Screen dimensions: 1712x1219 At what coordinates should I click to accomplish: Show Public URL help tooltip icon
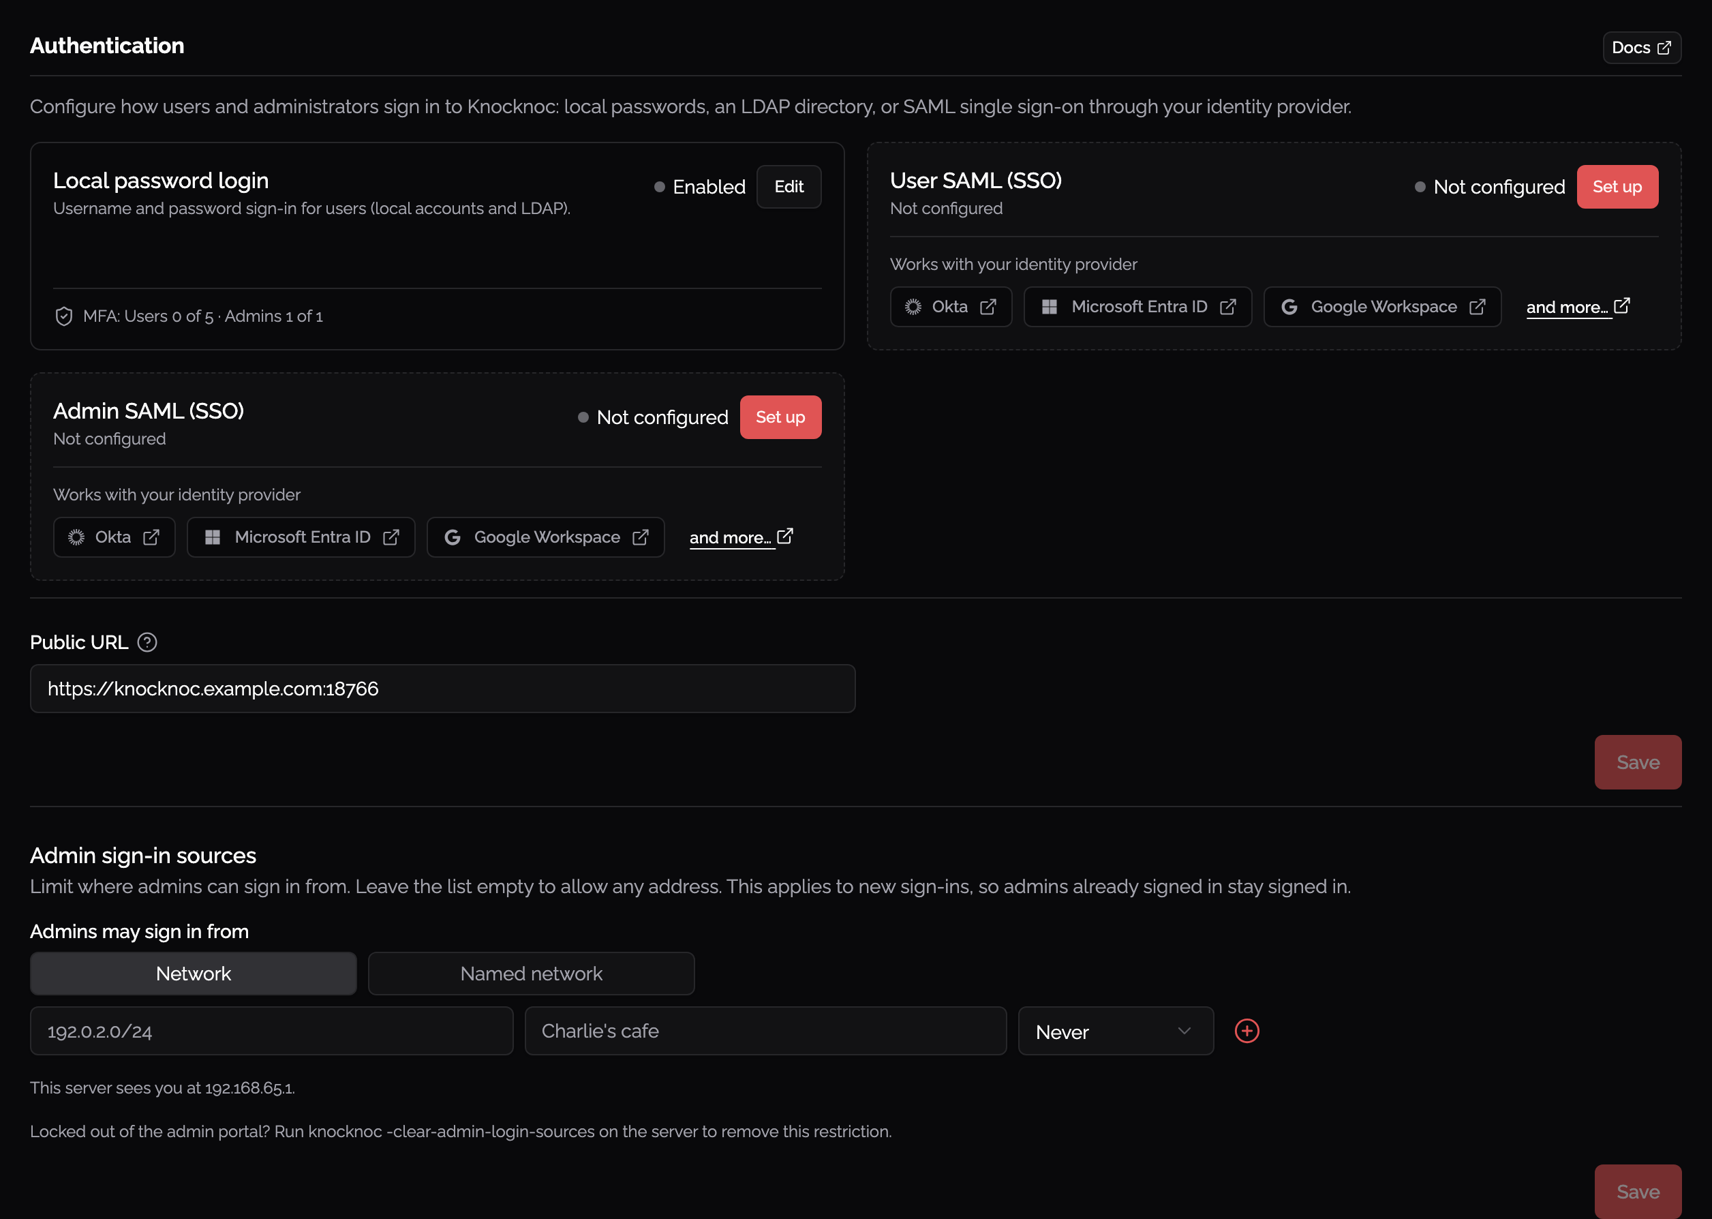147,642
